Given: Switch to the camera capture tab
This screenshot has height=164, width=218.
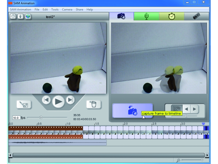Looking at the screenshot, I should tap(121, 16).
